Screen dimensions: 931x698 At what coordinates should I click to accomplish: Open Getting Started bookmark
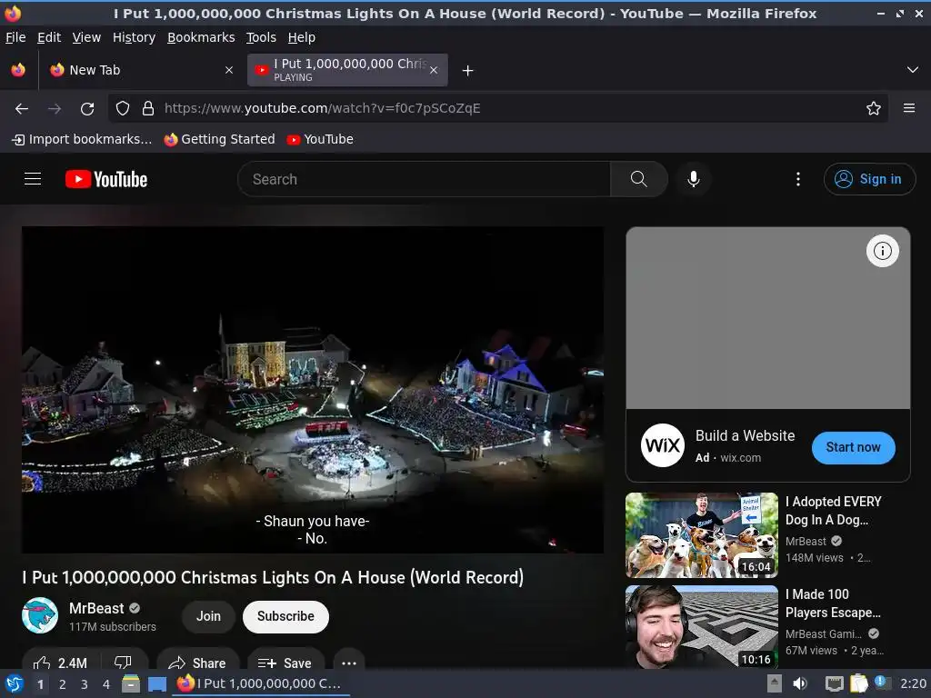coord(220,139)
